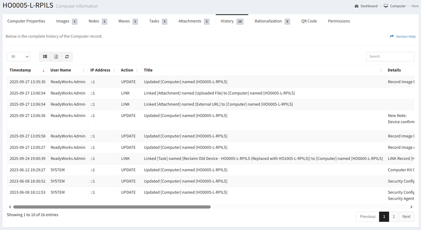Click the Computer monitor breadcrumb icon
The height and width of the screenshot is (230, 421).
tap(386, 6)
